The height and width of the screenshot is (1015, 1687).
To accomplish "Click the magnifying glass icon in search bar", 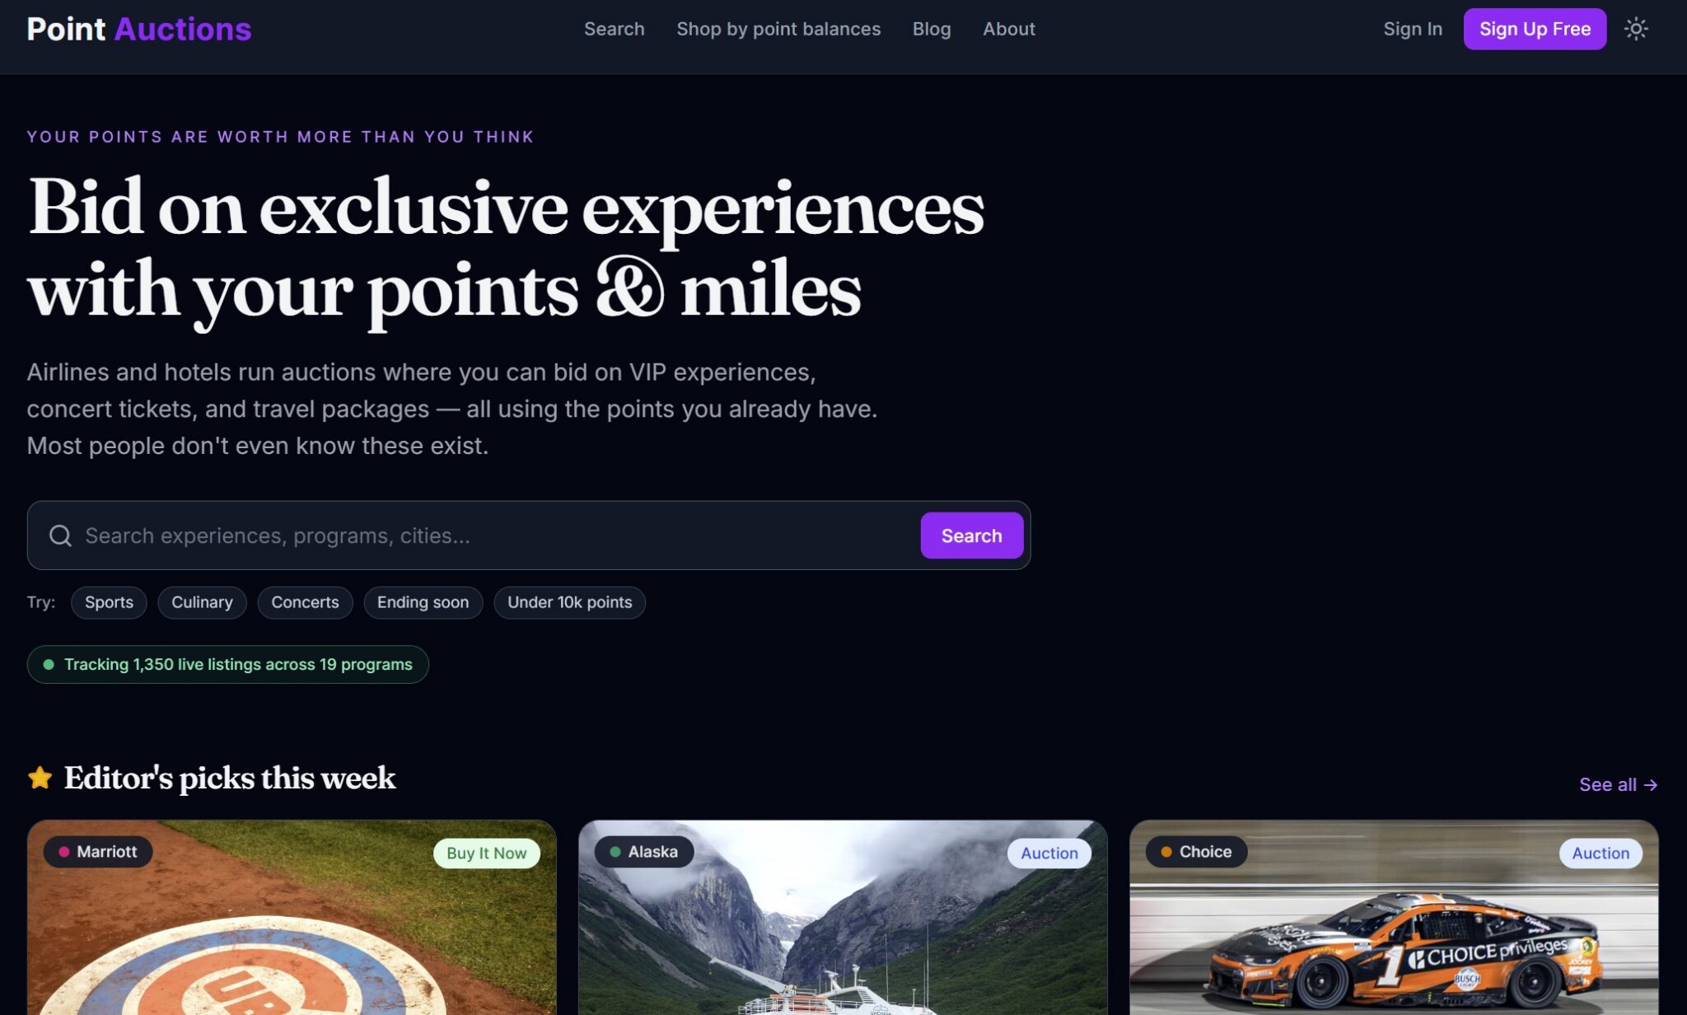I will point(60,536).
